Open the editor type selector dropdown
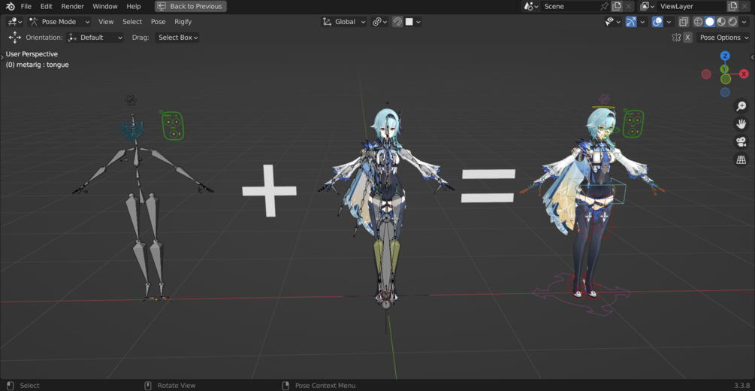Viewport: 755px width, 391px height. pyautogui.click(x=15, y=22)
